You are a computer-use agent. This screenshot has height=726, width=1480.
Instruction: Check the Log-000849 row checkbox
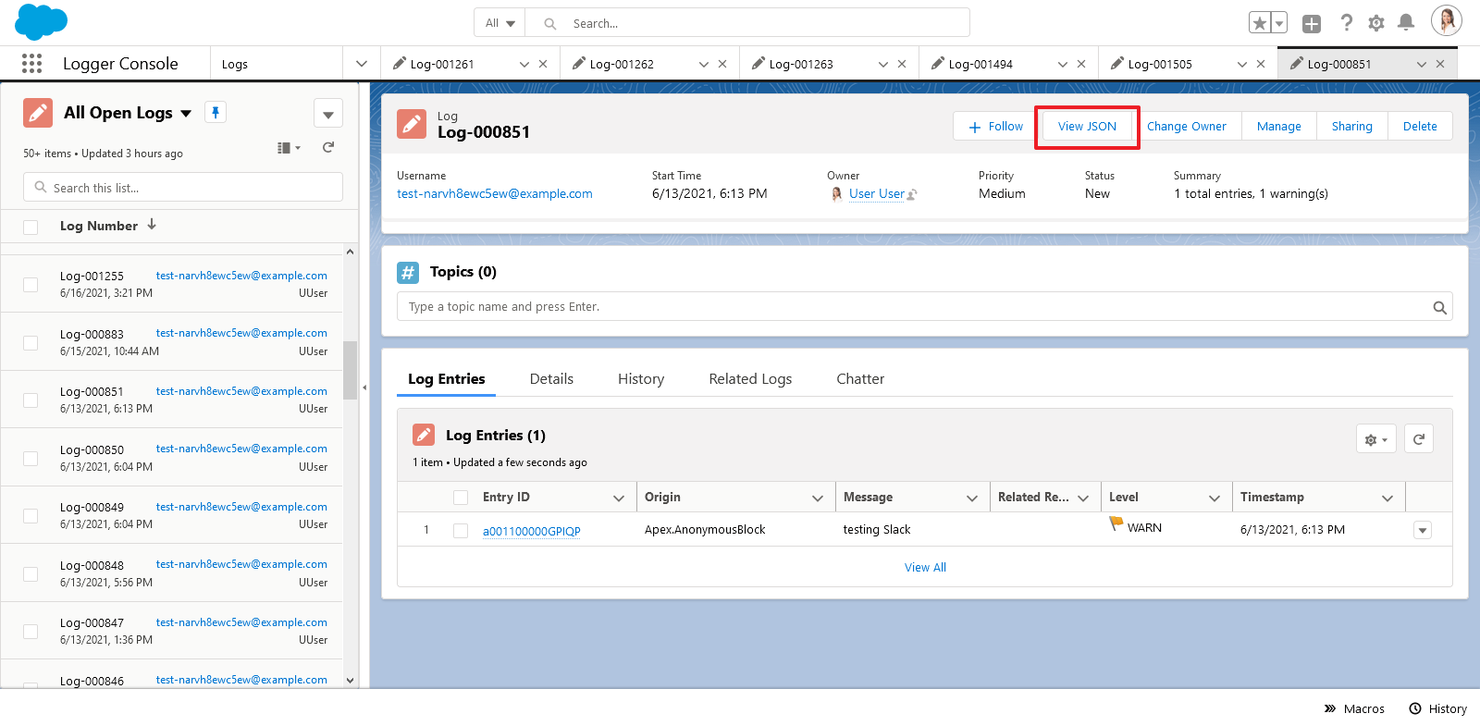(x=31, y=516)
